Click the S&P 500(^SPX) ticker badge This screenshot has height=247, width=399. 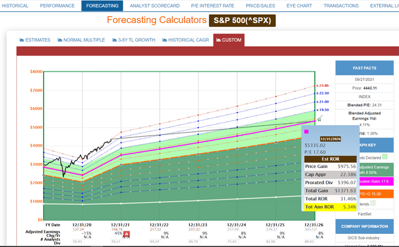click(242, 21)
